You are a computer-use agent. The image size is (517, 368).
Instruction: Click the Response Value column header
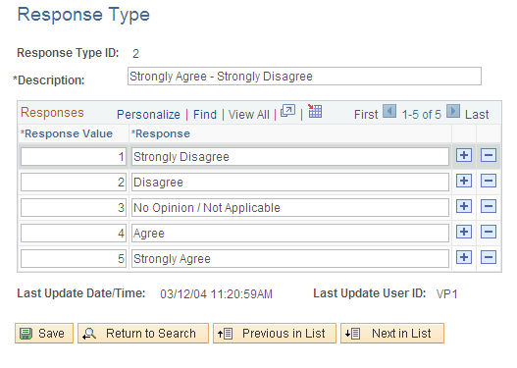(67, 133)
